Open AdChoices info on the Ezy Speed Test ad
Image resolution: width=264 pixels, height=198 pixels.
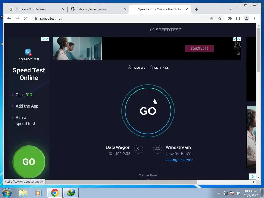pos(43,39)
